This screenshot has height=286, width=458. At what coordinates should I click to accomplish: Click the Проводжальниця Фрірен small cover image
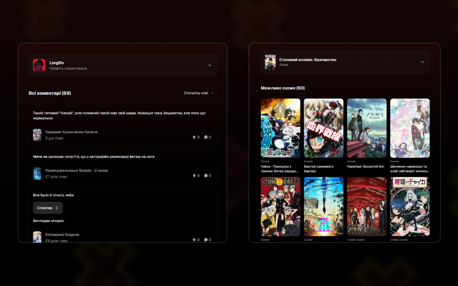pyautogui.click(x=37, y=173)
